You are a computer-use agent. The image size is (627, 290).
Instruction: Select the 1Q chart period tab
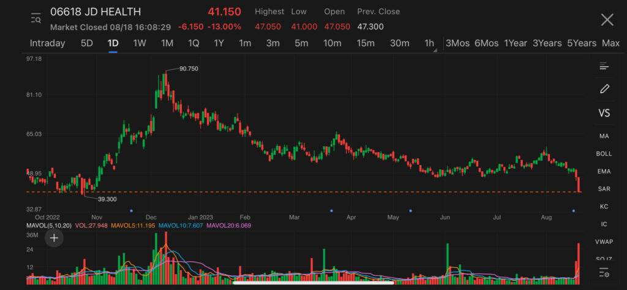tap(193, 44)
